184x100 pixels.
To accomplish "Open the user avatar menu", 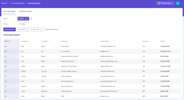I will click(x=178, y=3).
